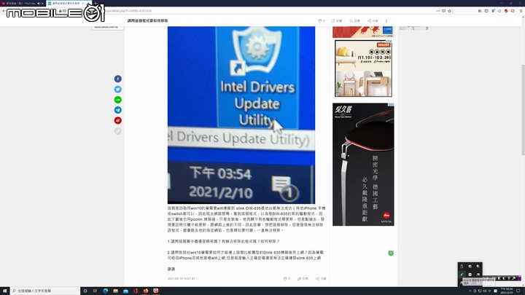
Task: Click the post title text in sticky header
Action: 147,20
